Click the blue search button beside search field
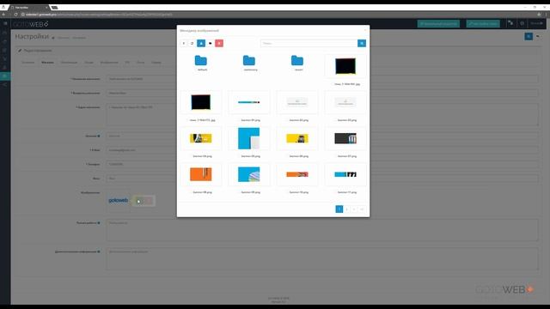 click(x=362, y=43)
